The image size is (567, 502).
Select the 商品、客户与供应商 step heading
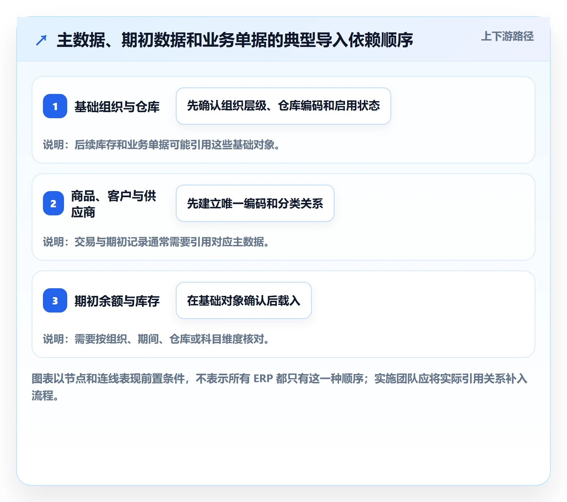[113, 204]
